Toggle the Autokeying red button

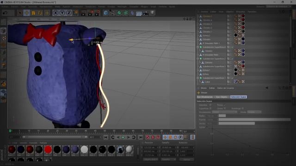click(153, 137)
